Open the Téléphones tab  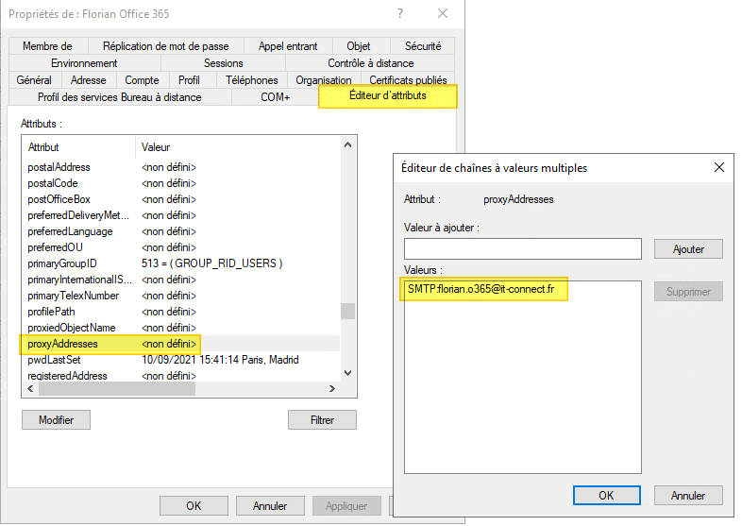click(252, 80)
